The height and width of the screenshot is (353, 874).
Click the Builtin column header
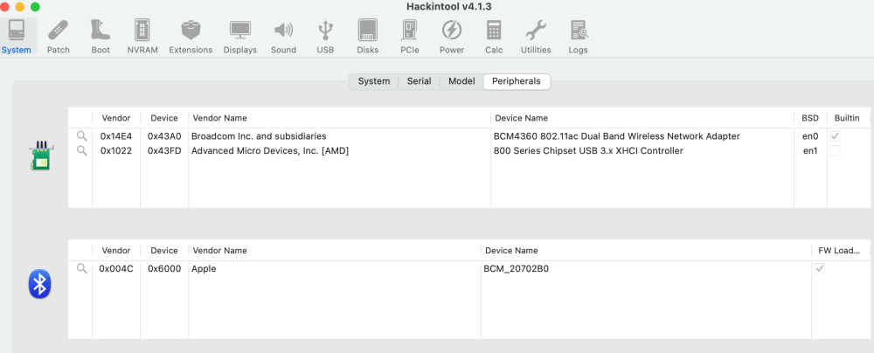(847, 118)
